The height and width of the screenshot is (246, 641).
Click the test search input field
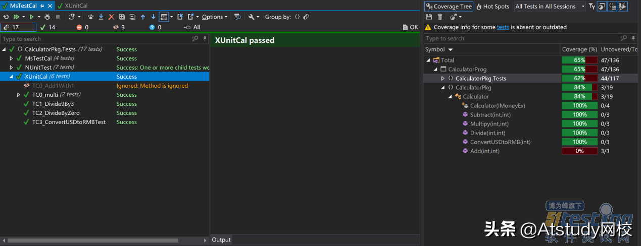tap(96, 39)
